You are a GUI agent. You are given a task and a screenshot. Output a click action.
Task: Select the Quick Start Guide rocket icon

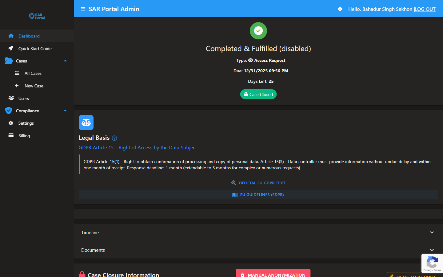click(11, 48)
